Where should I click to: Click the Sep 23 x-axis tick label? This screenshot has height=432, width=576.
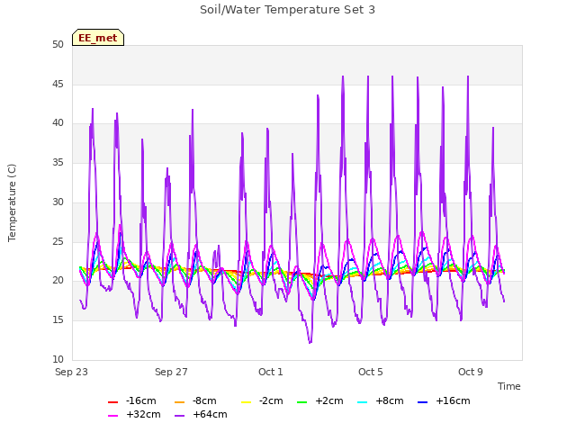71,372
